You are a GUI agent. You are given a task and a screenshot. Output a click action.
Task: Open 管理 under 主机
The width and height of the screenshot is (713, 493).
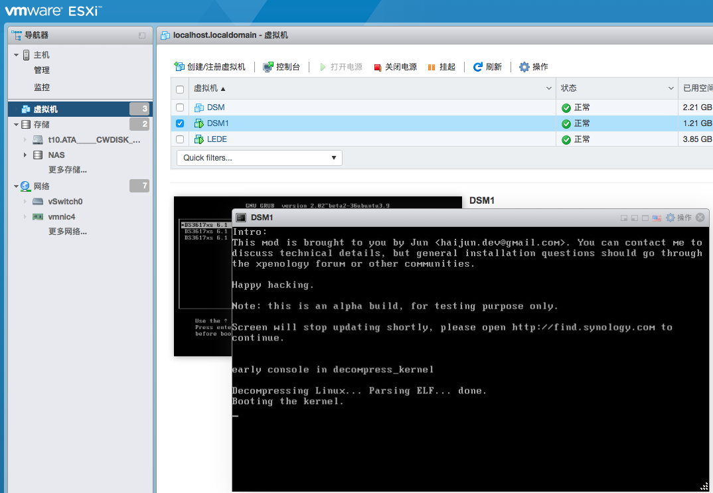pos(41,70)
